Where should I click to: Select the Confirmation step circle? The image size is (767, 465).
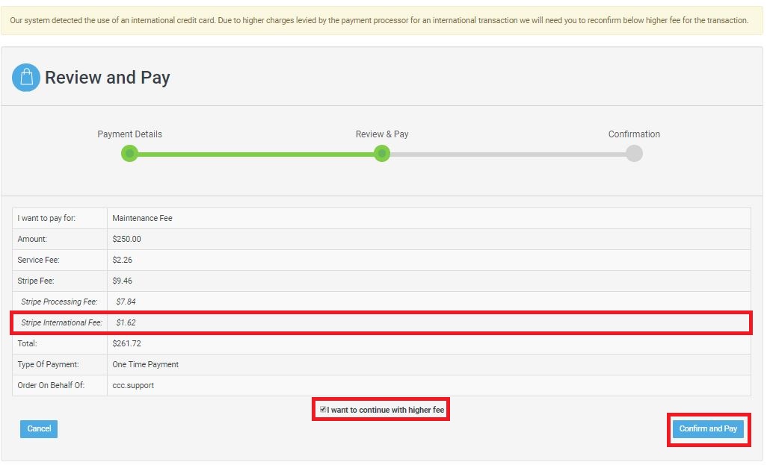click(x=635, y=154)
